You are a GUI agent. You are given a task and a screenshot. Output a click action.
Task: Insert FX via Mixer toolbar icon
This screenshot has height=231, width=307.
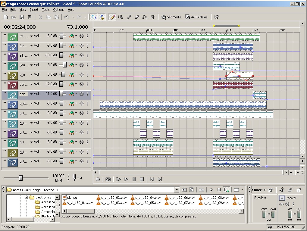[282, 190]
